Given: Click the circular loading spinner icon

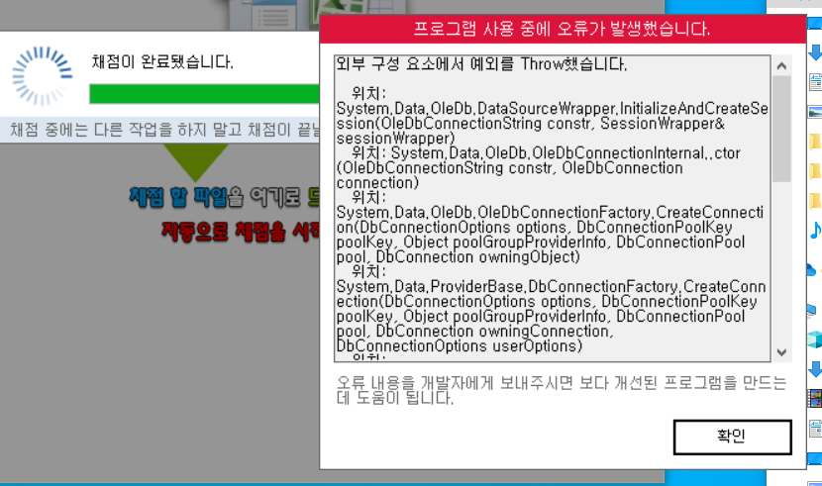Looking at the screenshot, I should pyautogui.click(x=39, y=77).
